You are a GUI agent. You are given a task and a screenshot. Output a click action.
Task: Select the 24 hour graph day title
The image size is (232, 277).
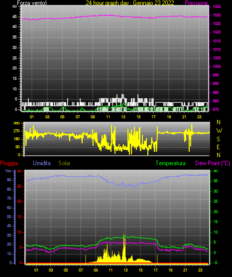tap(130, 3)
